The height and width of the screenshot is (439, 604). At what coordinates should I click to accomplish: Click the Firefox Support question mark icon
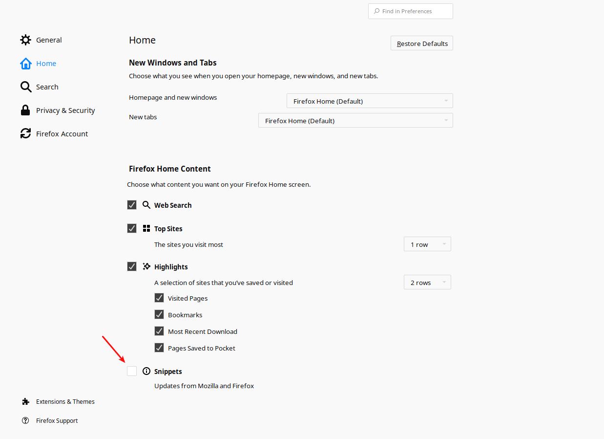[26, 420]
